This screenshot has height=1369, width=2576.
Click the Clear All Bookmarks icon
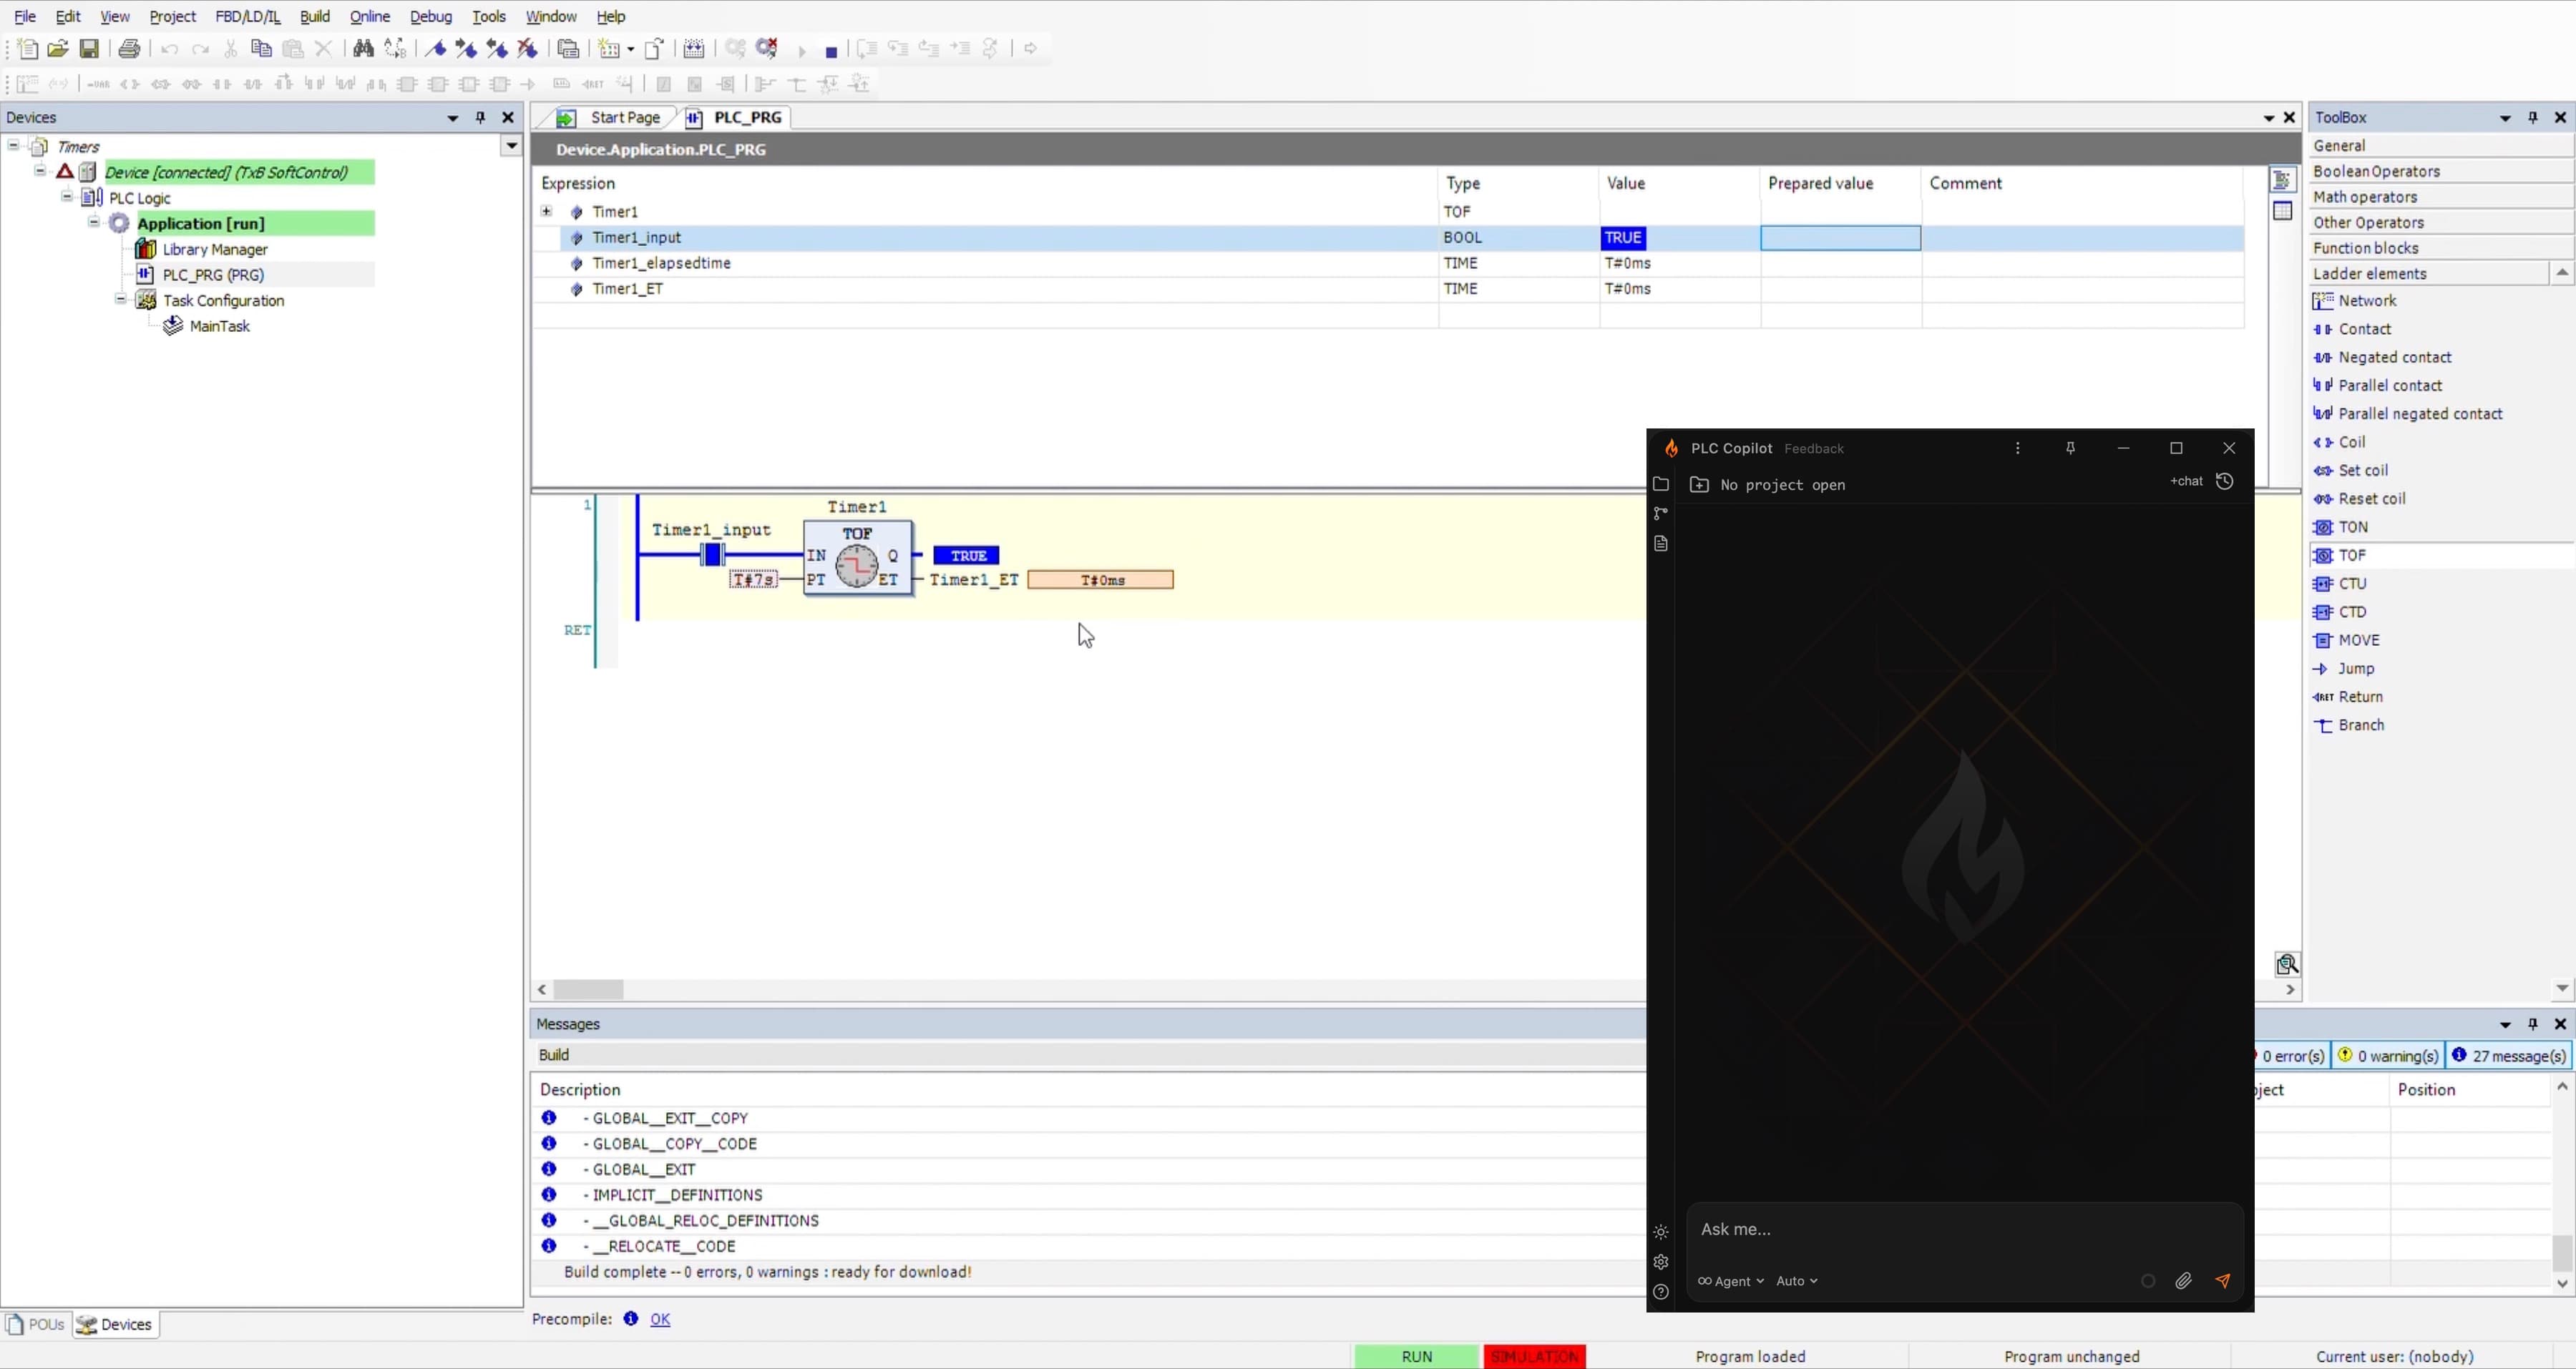coord(528,49)
